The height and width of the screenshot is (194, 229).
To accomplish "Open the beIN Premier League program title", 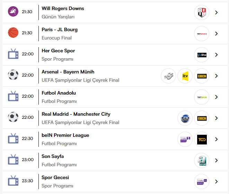I will coord(65,135).
